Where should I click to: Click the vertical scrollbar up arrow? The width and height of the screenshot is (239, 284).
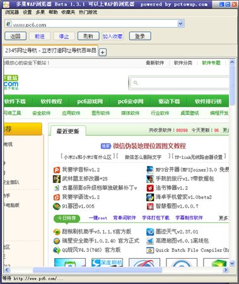pyautogui.click(x=232, y=62)
